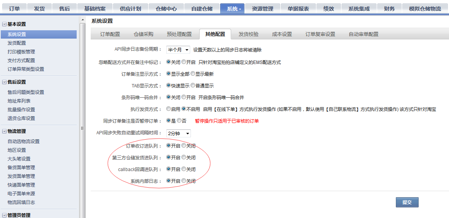Open 打印模板管理 in the sidebar
Image resolution: width=449 pixels, height=218 pixels.
coord(21,52)
